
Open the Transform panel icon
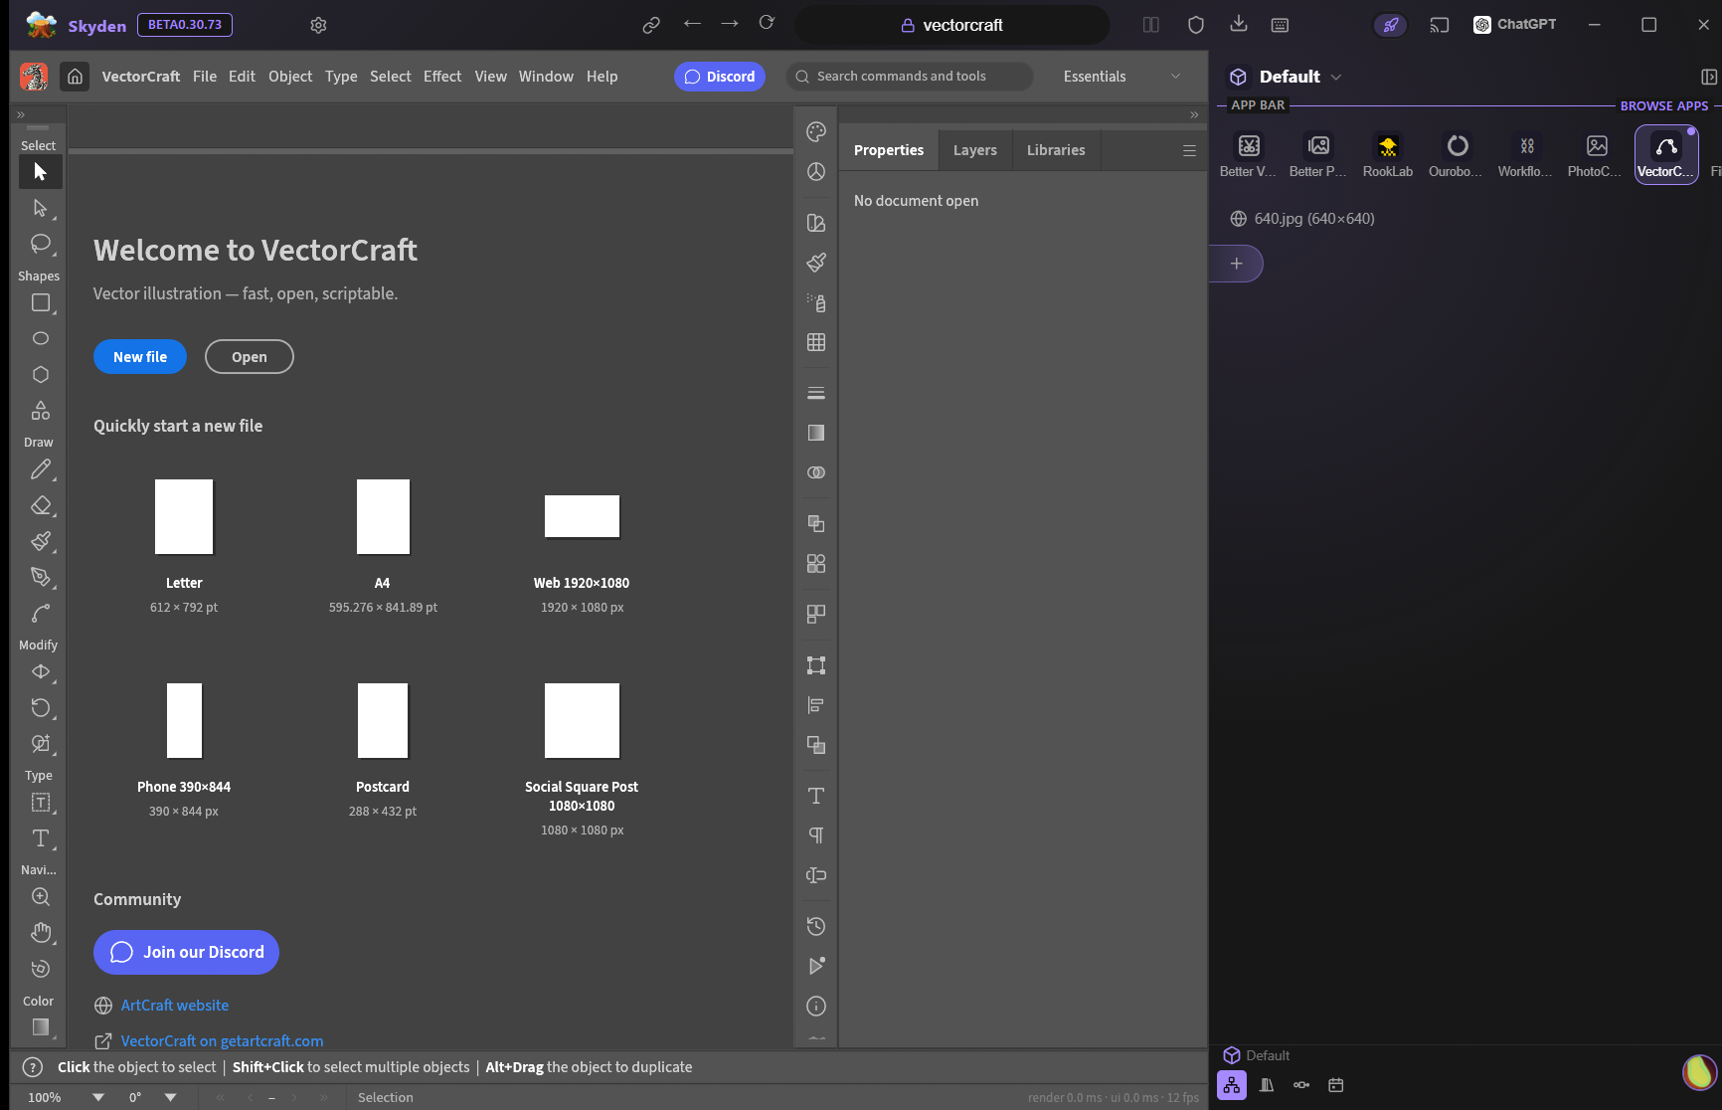[816, 665]
